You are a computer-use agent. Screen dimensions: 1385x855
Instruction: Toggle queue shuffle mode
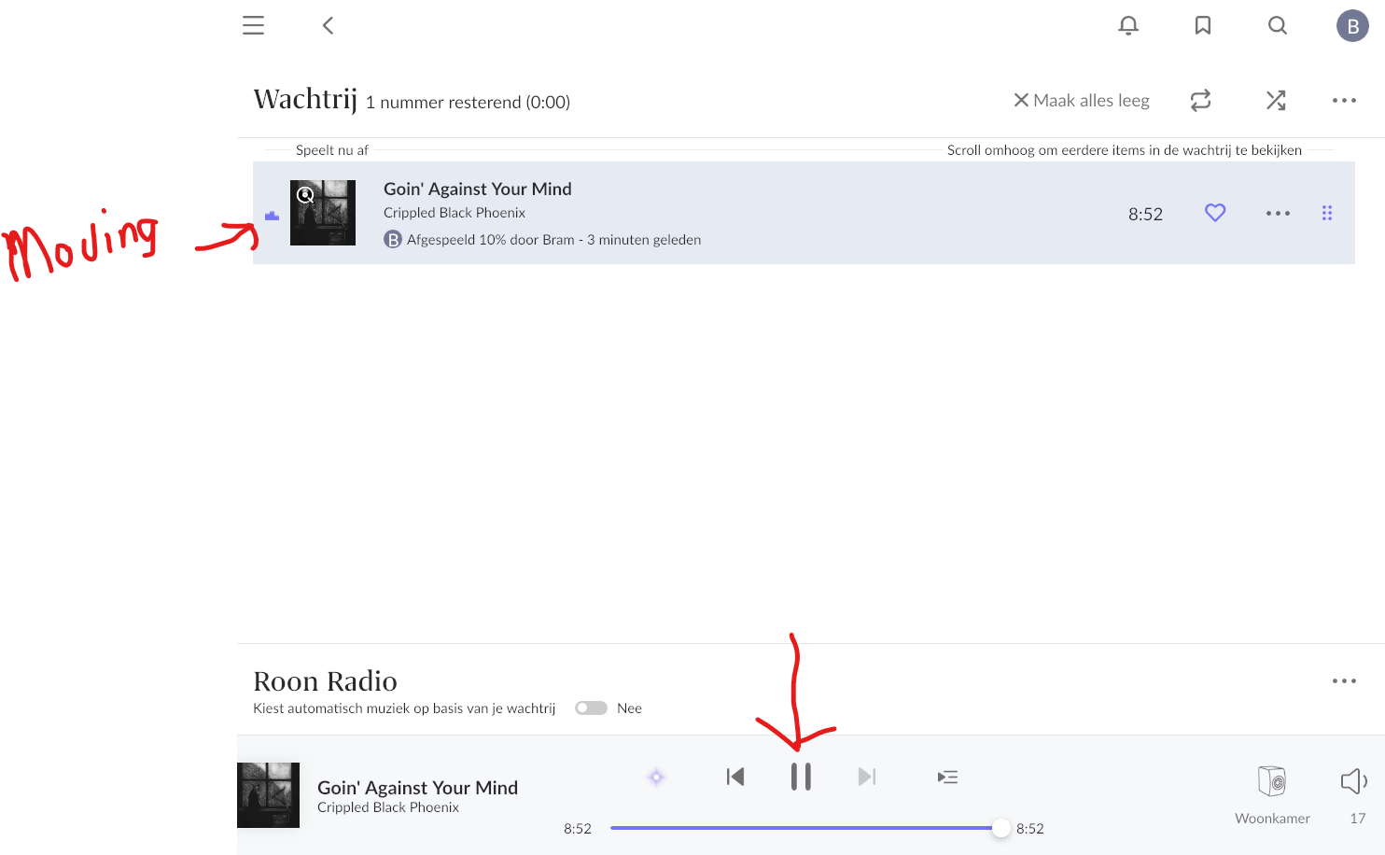point(1276,100)
